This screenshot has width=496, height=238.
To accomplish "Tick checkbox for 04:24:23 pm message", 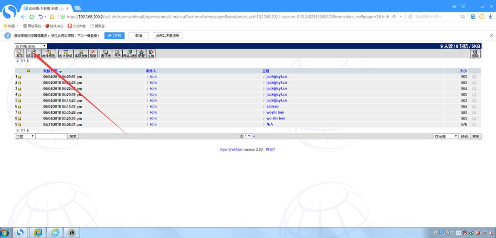I will (474, 83).
